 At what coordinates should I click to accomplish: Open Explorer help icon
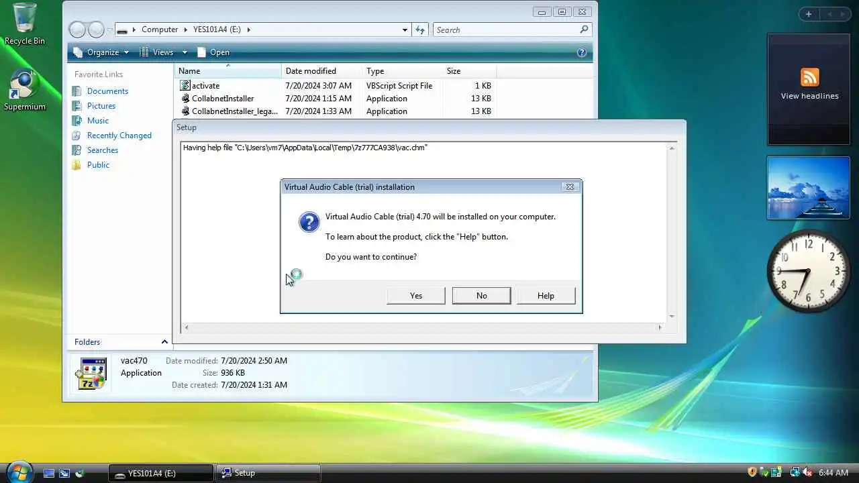[x=582, y=52]
